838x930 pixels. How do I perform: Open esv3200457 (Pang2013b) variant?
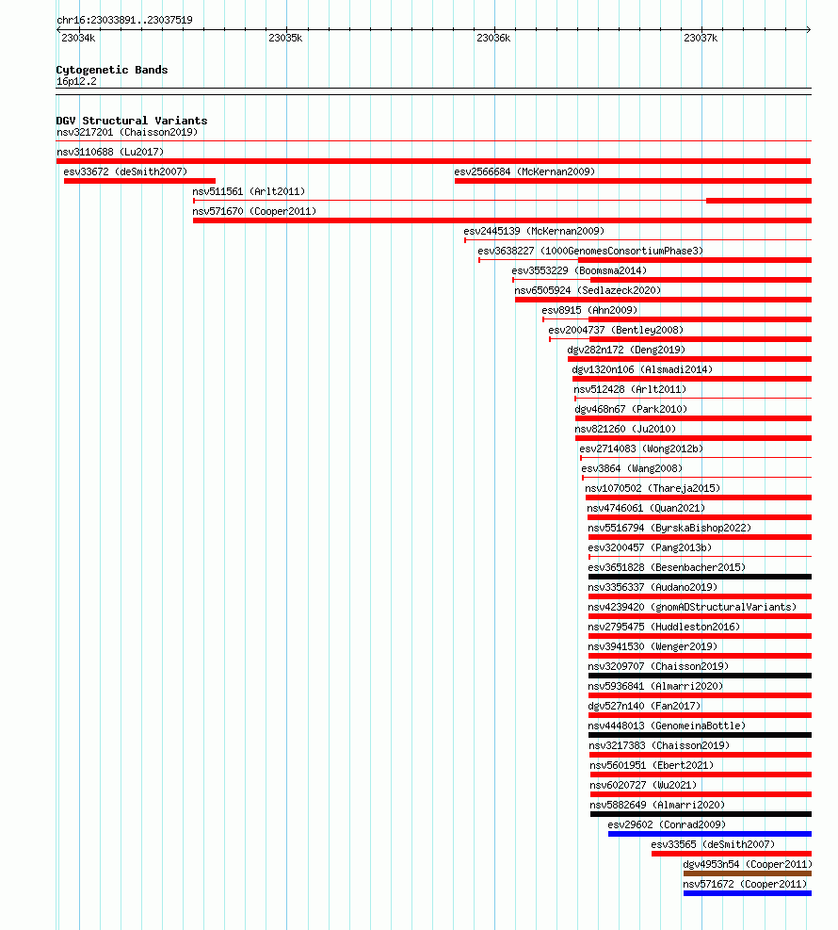[x=650, y=547]
